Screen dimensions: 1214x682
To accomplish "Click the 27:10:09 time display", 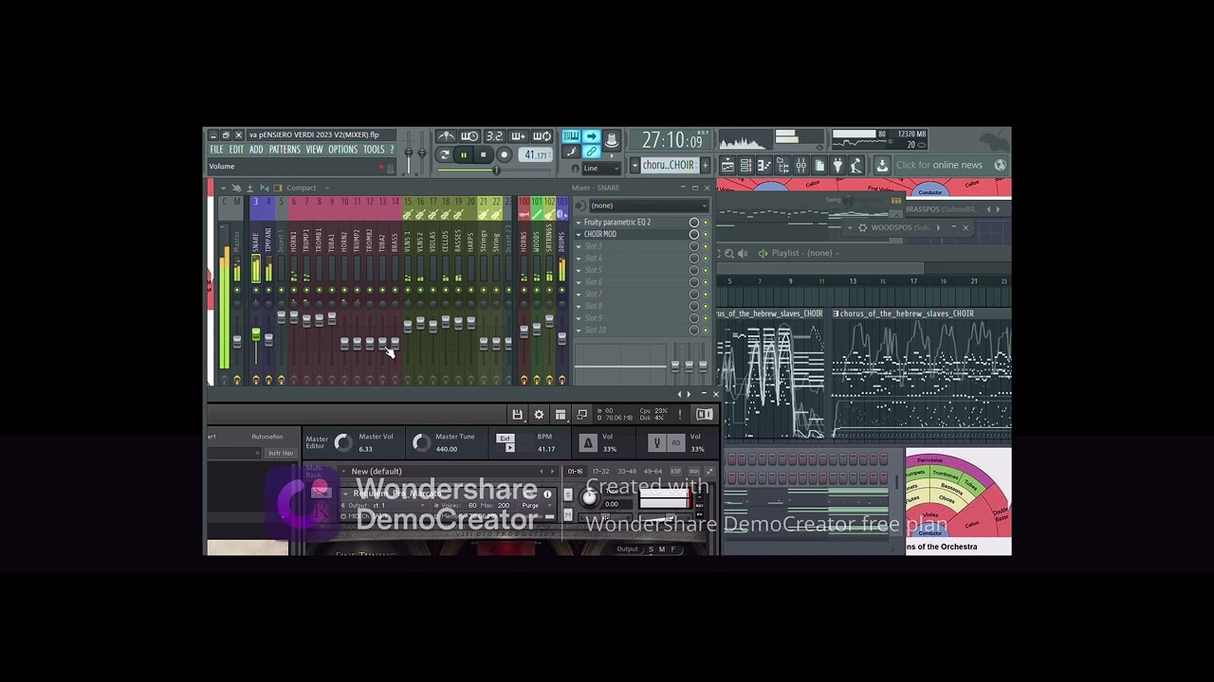I will pyautogui.click(x=671, y=141).
